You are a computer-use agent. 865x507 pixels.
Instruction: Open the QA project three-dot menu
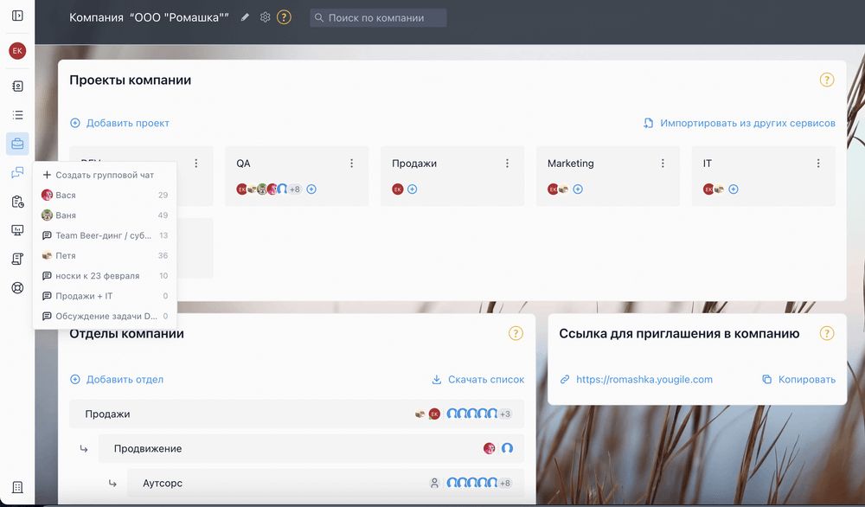[351, 164]
